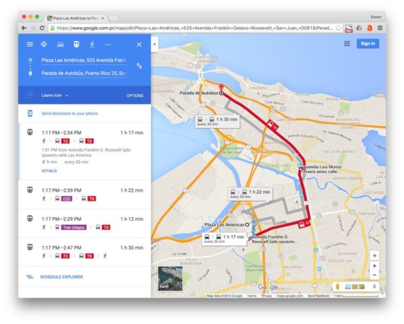Click the Plaza Las Américas map marker
This screenshot has height=324, width=404.
[247, 225]
